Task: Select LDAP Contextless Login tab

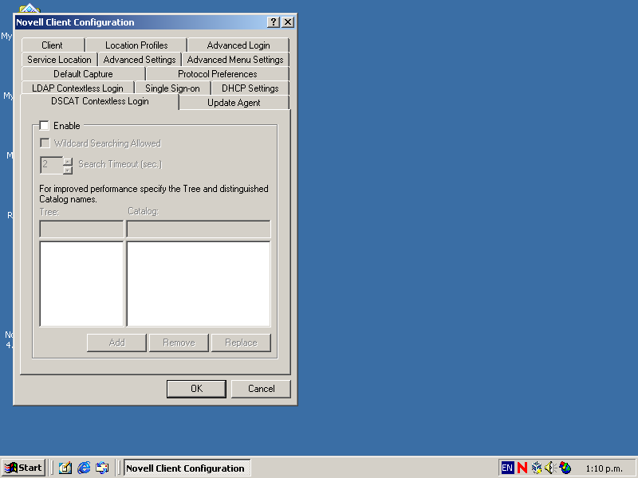Action: pyautogui.click(x=77, y=88)
